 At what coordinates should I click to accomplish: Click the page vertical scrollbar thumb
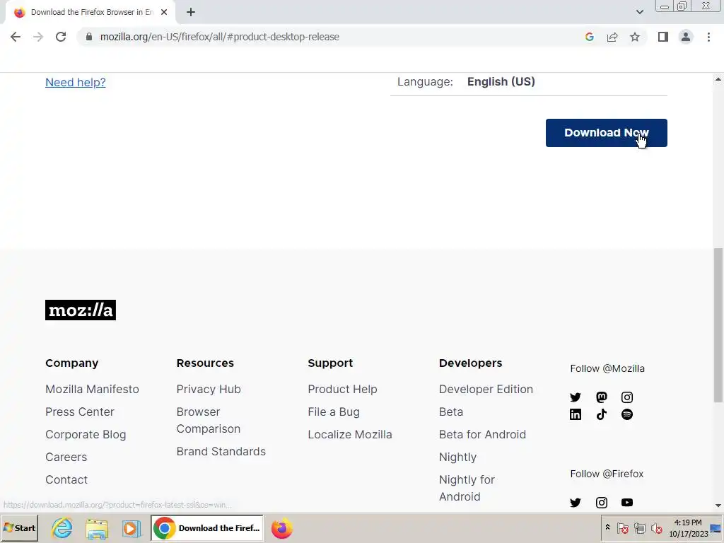718,325
